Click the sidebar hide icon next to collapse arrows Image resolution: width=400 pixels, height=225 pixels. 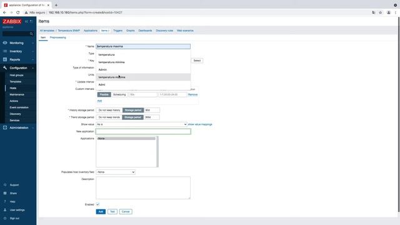[x=31, y=21]
